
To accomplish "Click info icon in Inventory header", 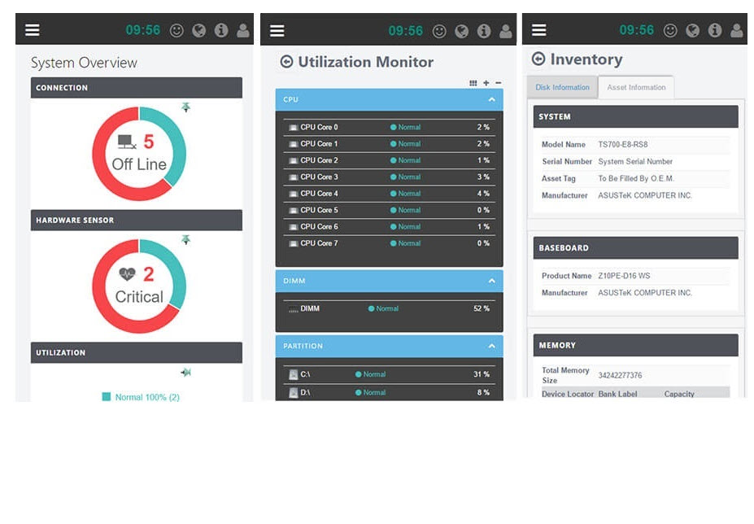I will tap(715, 30).
